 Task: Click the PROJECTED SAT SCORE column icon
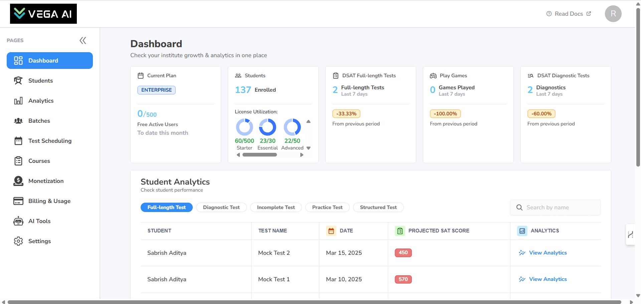point(400,231)
